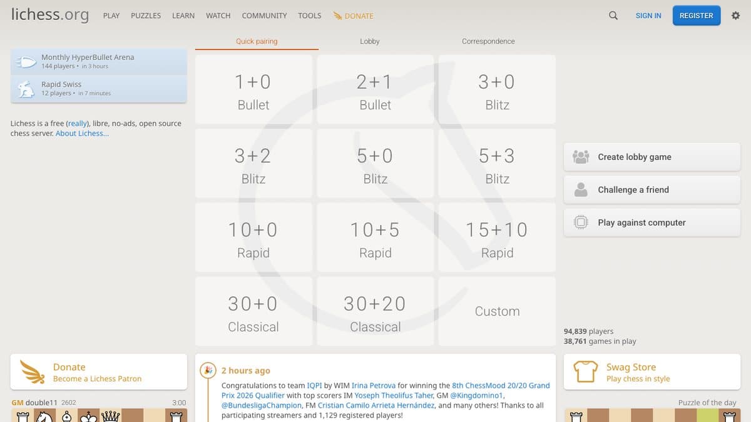Open the Puzzle of the day board

(x=652, y=415)
